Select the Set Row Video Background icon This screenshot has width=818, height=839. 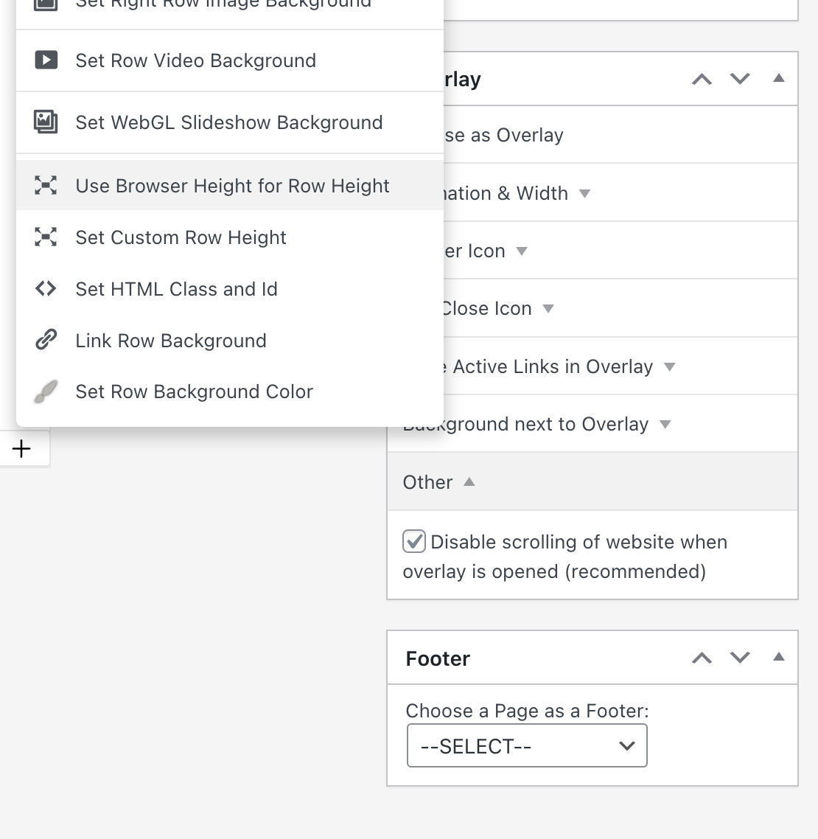click(46, 60)
